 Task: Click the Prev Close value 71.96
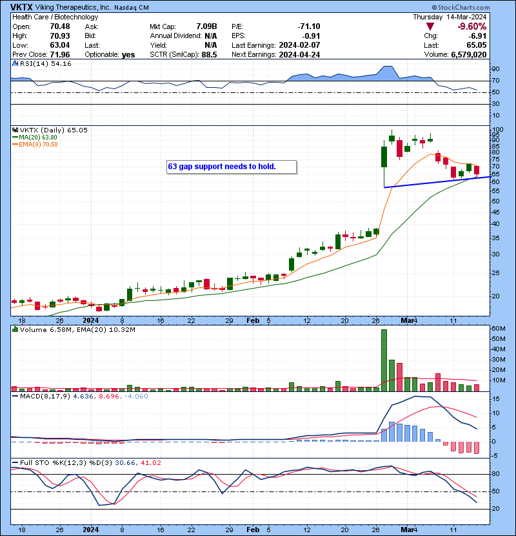60,55
